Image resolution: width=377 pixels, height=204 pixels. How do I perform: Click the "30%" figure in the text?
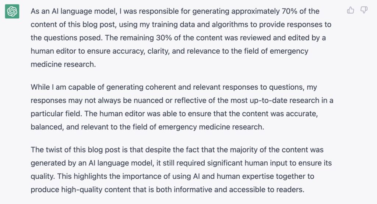click(x=164, y=38)
